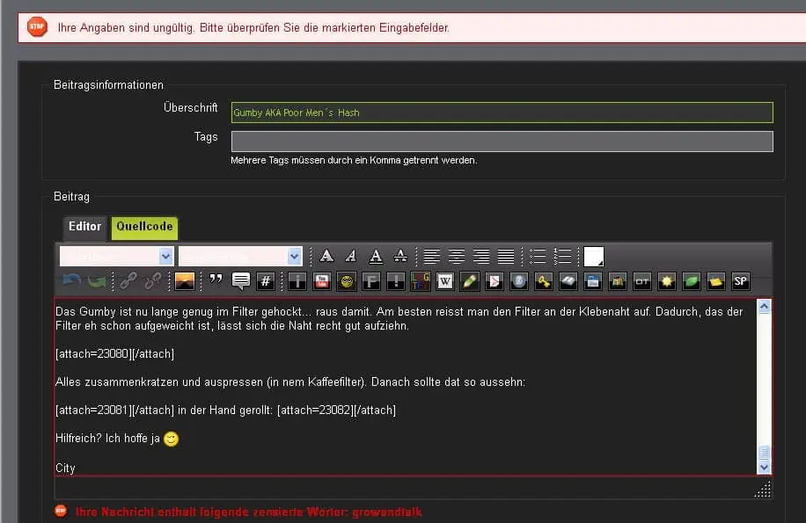Click the Tags input field

click(x=502, y=142)
